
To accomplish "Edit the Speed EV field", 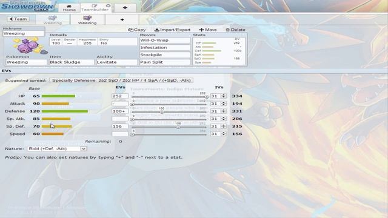I will coord(120,134).
